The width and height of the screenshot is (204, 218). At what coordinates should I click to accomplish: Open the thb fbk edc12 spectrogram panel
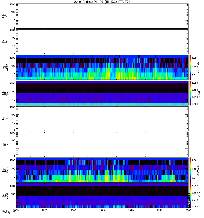[x=102, y=67]
